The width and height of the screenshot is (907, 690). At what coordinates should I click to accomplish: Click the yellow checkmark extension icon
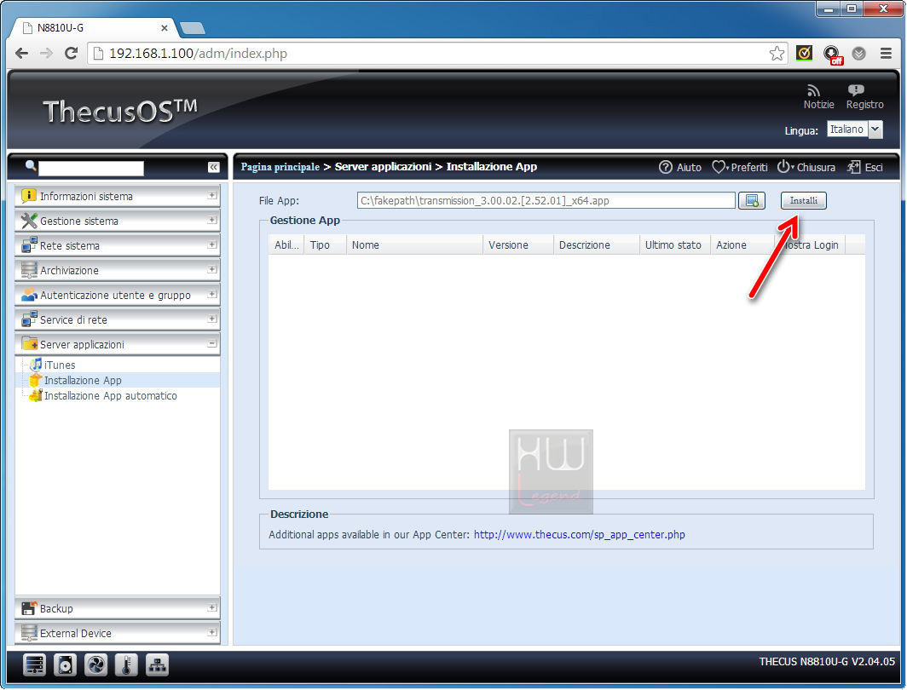coord(804,54)
